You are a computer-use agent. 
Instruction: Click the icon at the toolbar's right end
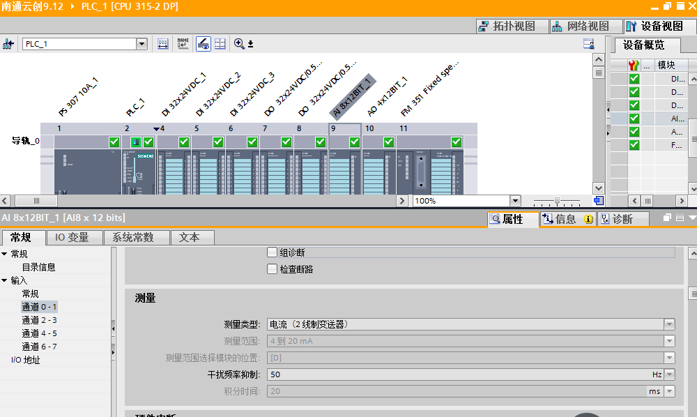588,43
